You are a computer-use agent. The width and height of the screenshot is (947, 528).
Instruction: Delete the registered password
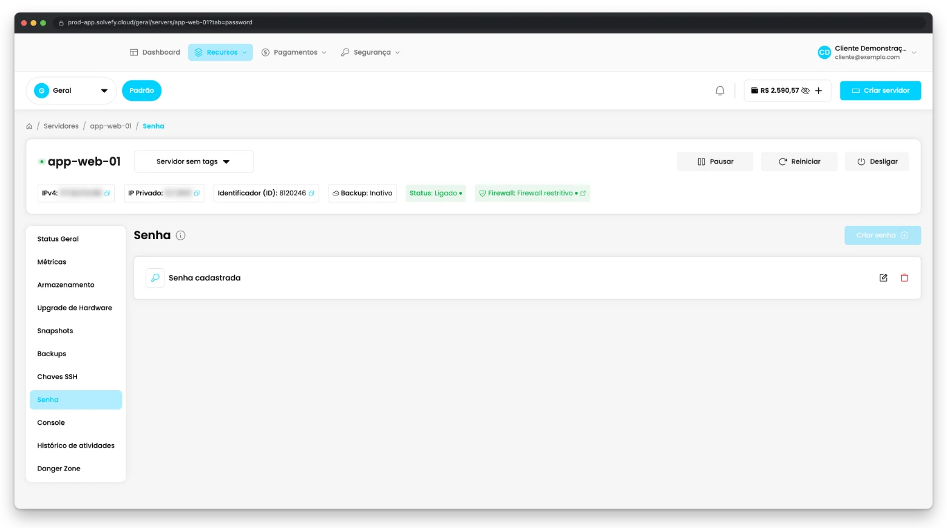905,278
